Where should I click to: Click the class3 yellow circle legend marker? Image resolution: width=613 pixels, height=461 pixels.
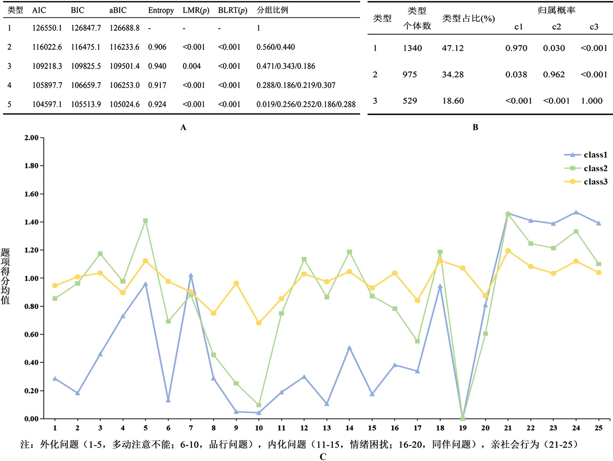click(573, 182)
